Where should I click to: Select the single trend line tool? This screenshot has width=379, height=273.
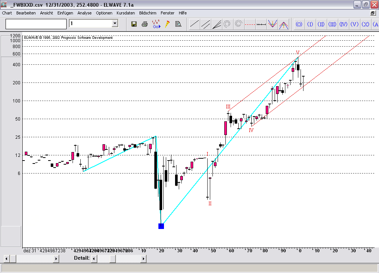(x=195, y=24)
